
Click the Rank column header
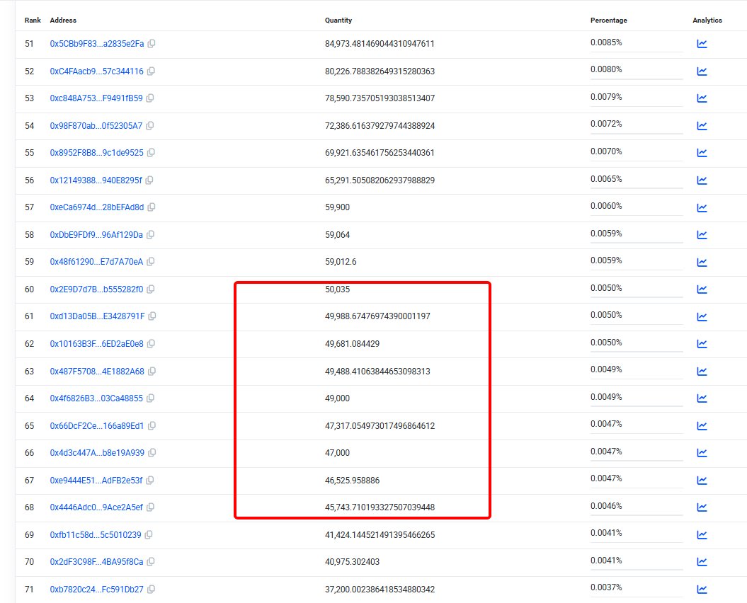[x=33, y=21]
